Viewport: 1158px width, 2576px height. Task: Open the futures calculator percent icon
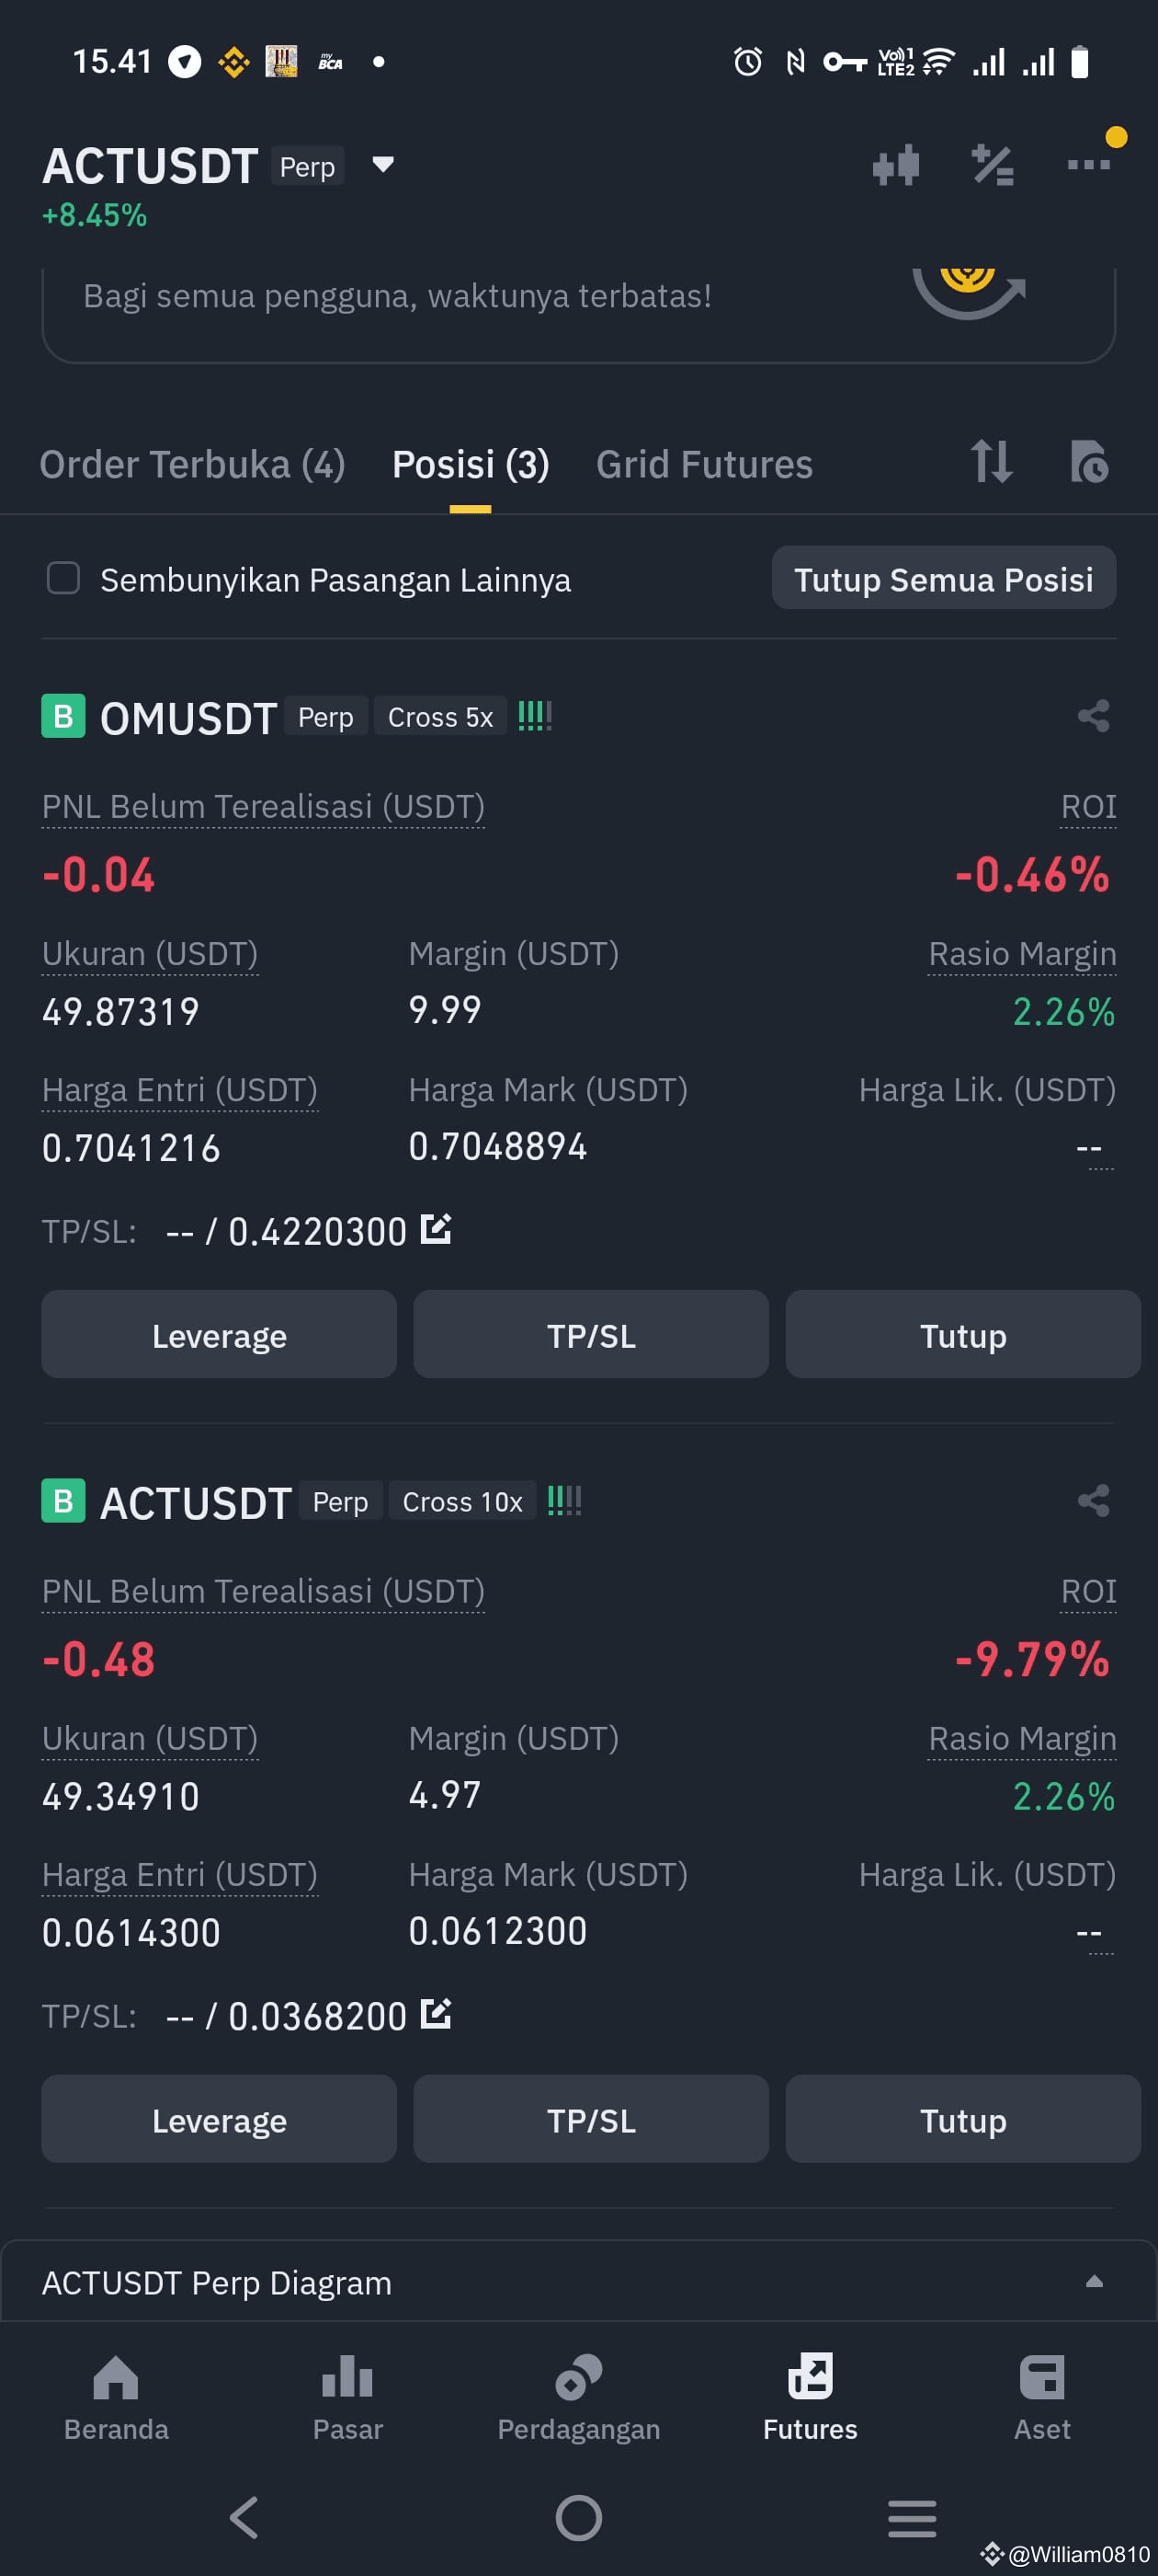(993, 165)
